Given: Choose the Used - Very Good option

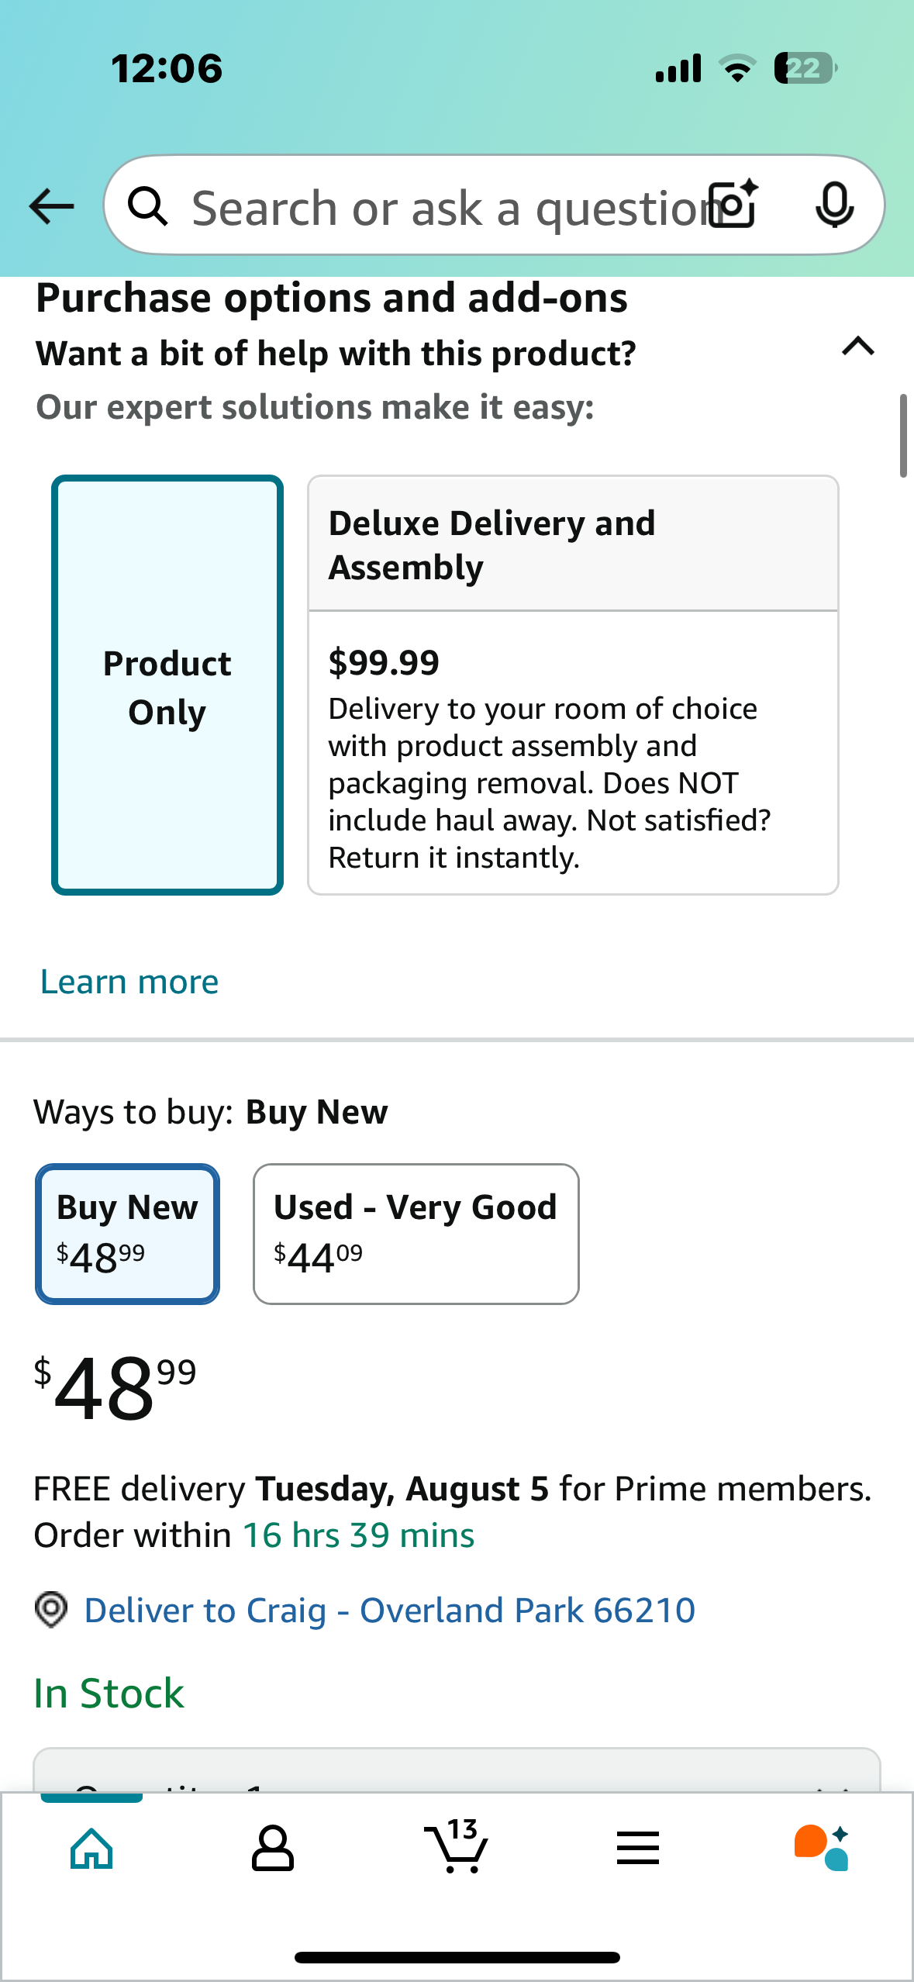Looking at the screenshot, I should pyautogui.click(x=416, y=1234).
